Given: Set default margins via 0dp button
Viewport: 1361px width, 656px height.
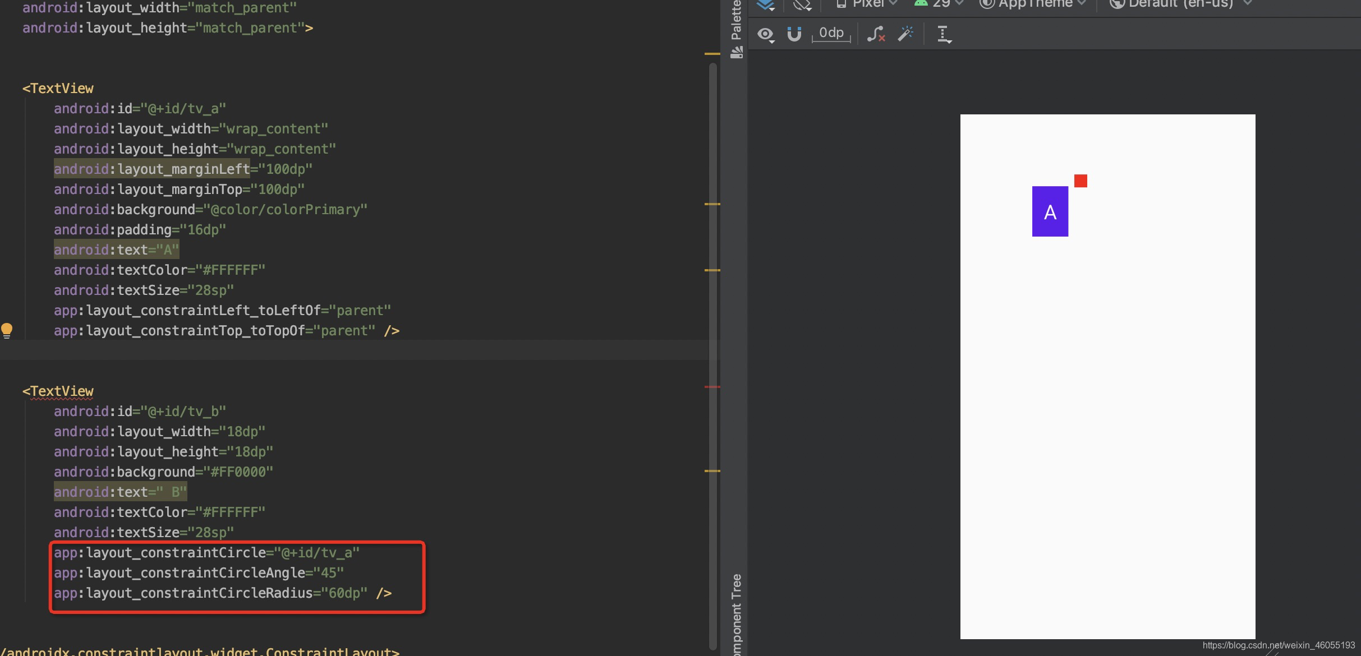Looking at the screenshot, I should coord(831,34).
